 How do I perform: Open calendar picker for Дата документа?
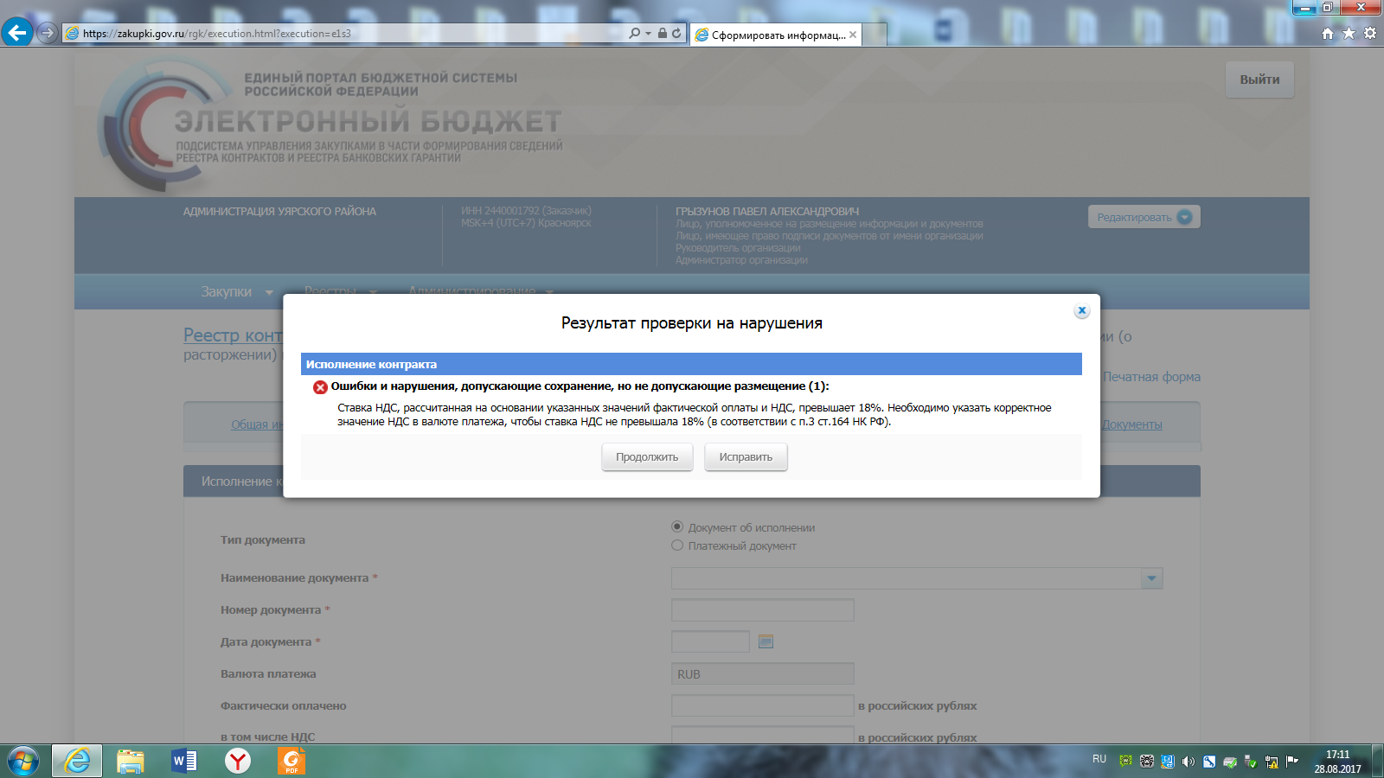point(766,641)
